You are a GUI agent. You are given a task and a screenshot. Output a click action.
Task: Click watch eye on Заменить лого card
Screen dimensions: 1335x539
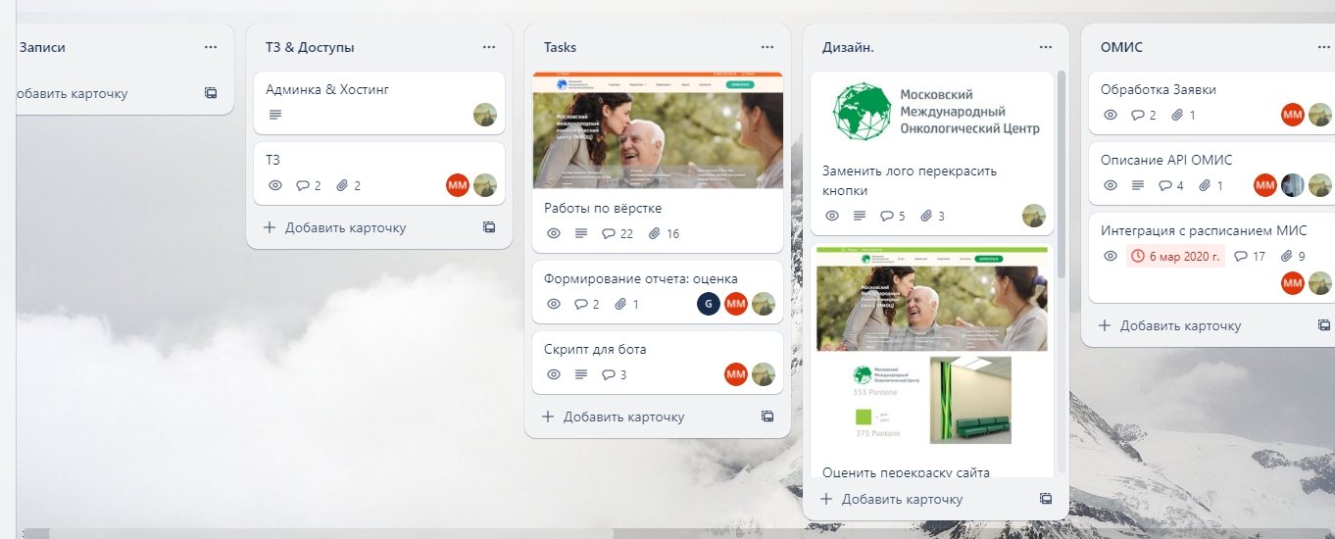831,216
